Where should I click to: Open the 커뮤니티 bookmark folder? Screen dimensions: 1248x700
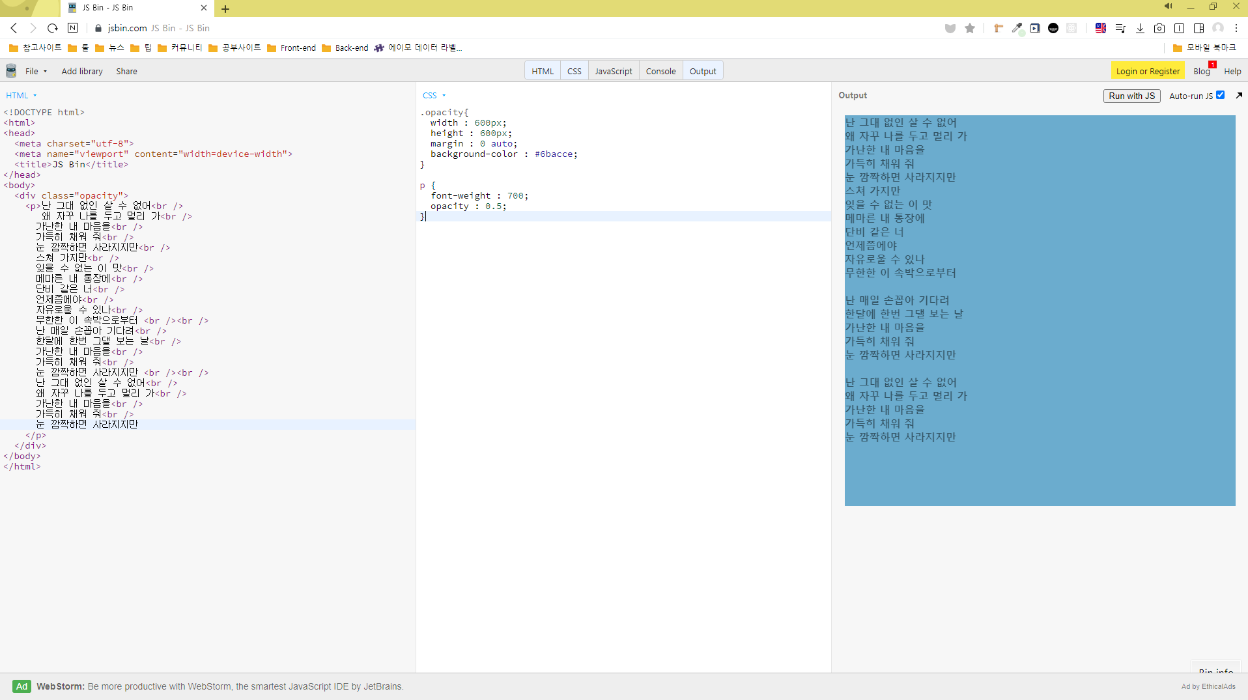(180, 48)
